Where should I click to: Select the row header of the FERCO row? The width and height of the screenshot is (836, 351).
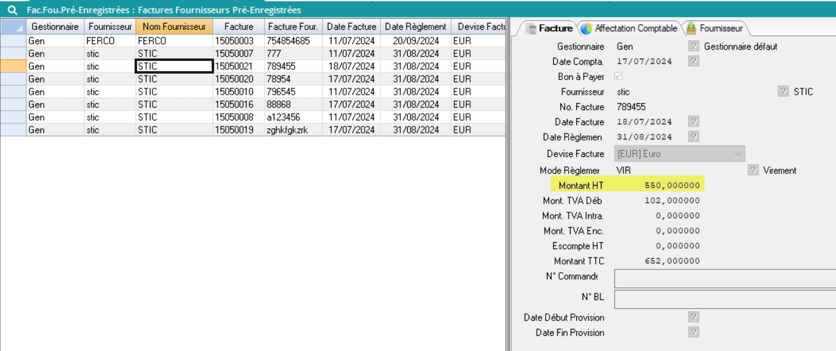[13, 41]
